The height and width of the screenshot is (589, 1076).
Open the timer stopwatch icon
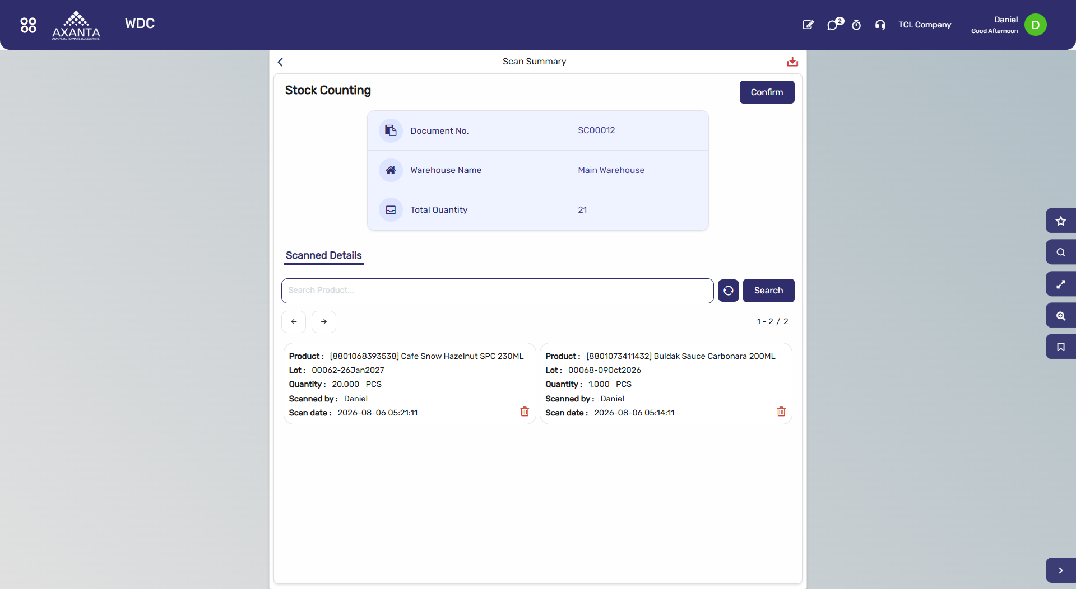pos(856,25)
